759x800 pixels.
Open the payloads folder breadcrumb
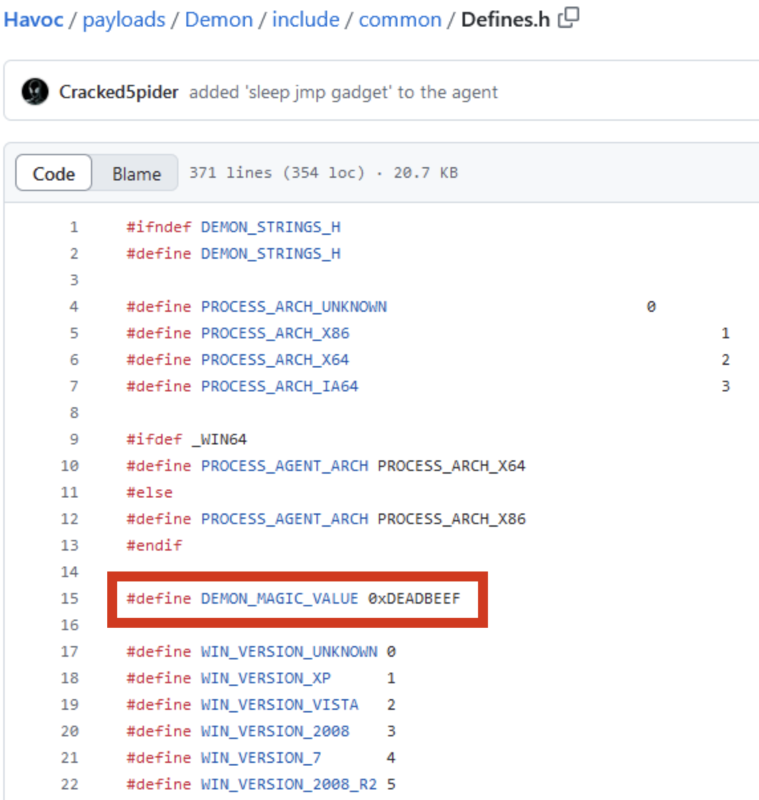coord(124,20)
